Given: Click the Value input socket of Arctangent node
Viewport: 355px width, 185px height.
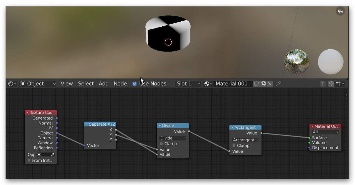Looking at the screenshot, I should pos(229,151).
